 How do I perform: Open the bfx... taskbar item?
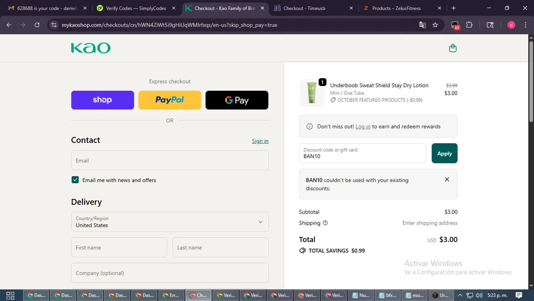click(x=388, y=295)
